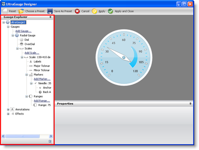The width and height of the screenshot is (199, 150).
Task: Maximize the UltraGauge Designer window
Action: point(184,4)
